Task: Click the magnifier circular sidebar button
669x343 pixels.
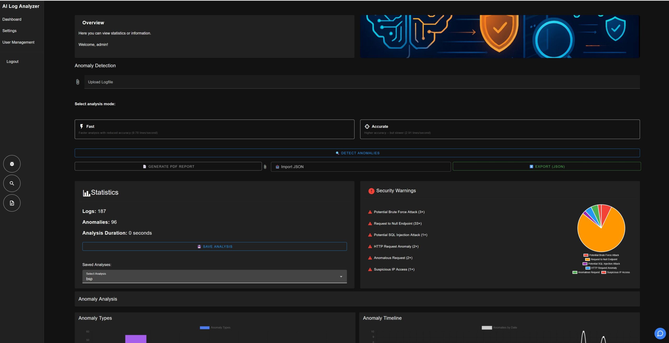Action: [x=12, y=183]
